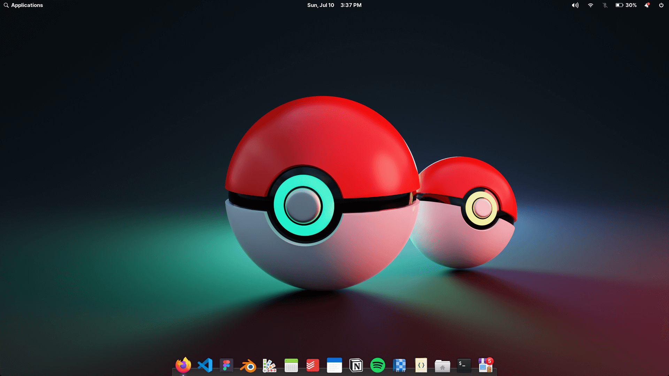Launch Blender from the dock
The image size is (669, 376).
(x=248, y=366)
